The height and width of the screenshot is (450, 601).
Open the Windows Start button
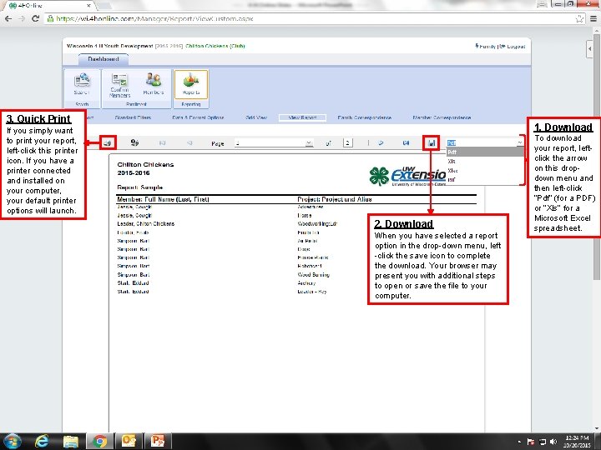click(x=12, y=442)
